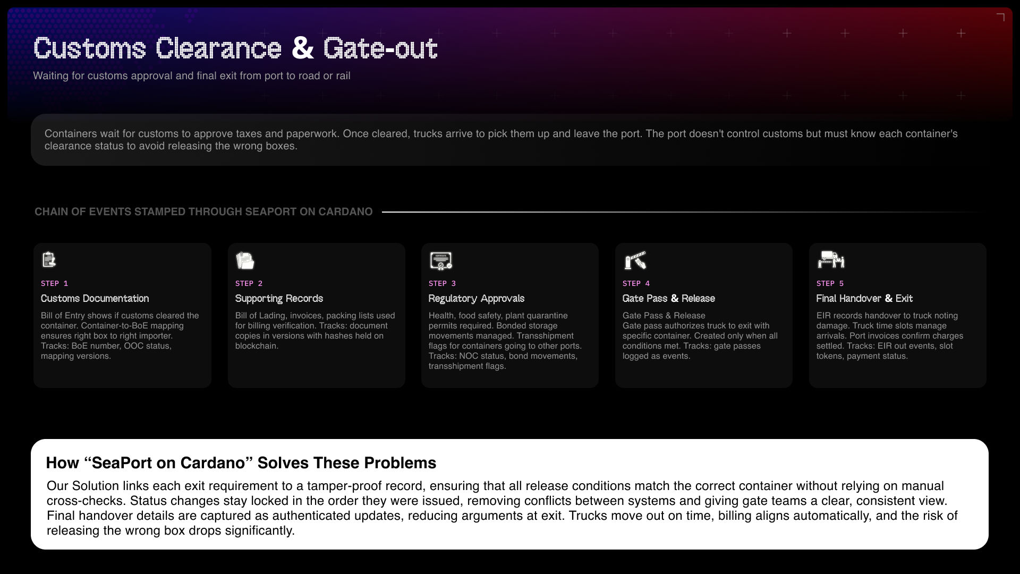Click the Customs Clearance & Gate-out title
The height and width of the screenshot is (574, 1020).
pyautogui.click(x=235, y=48)
